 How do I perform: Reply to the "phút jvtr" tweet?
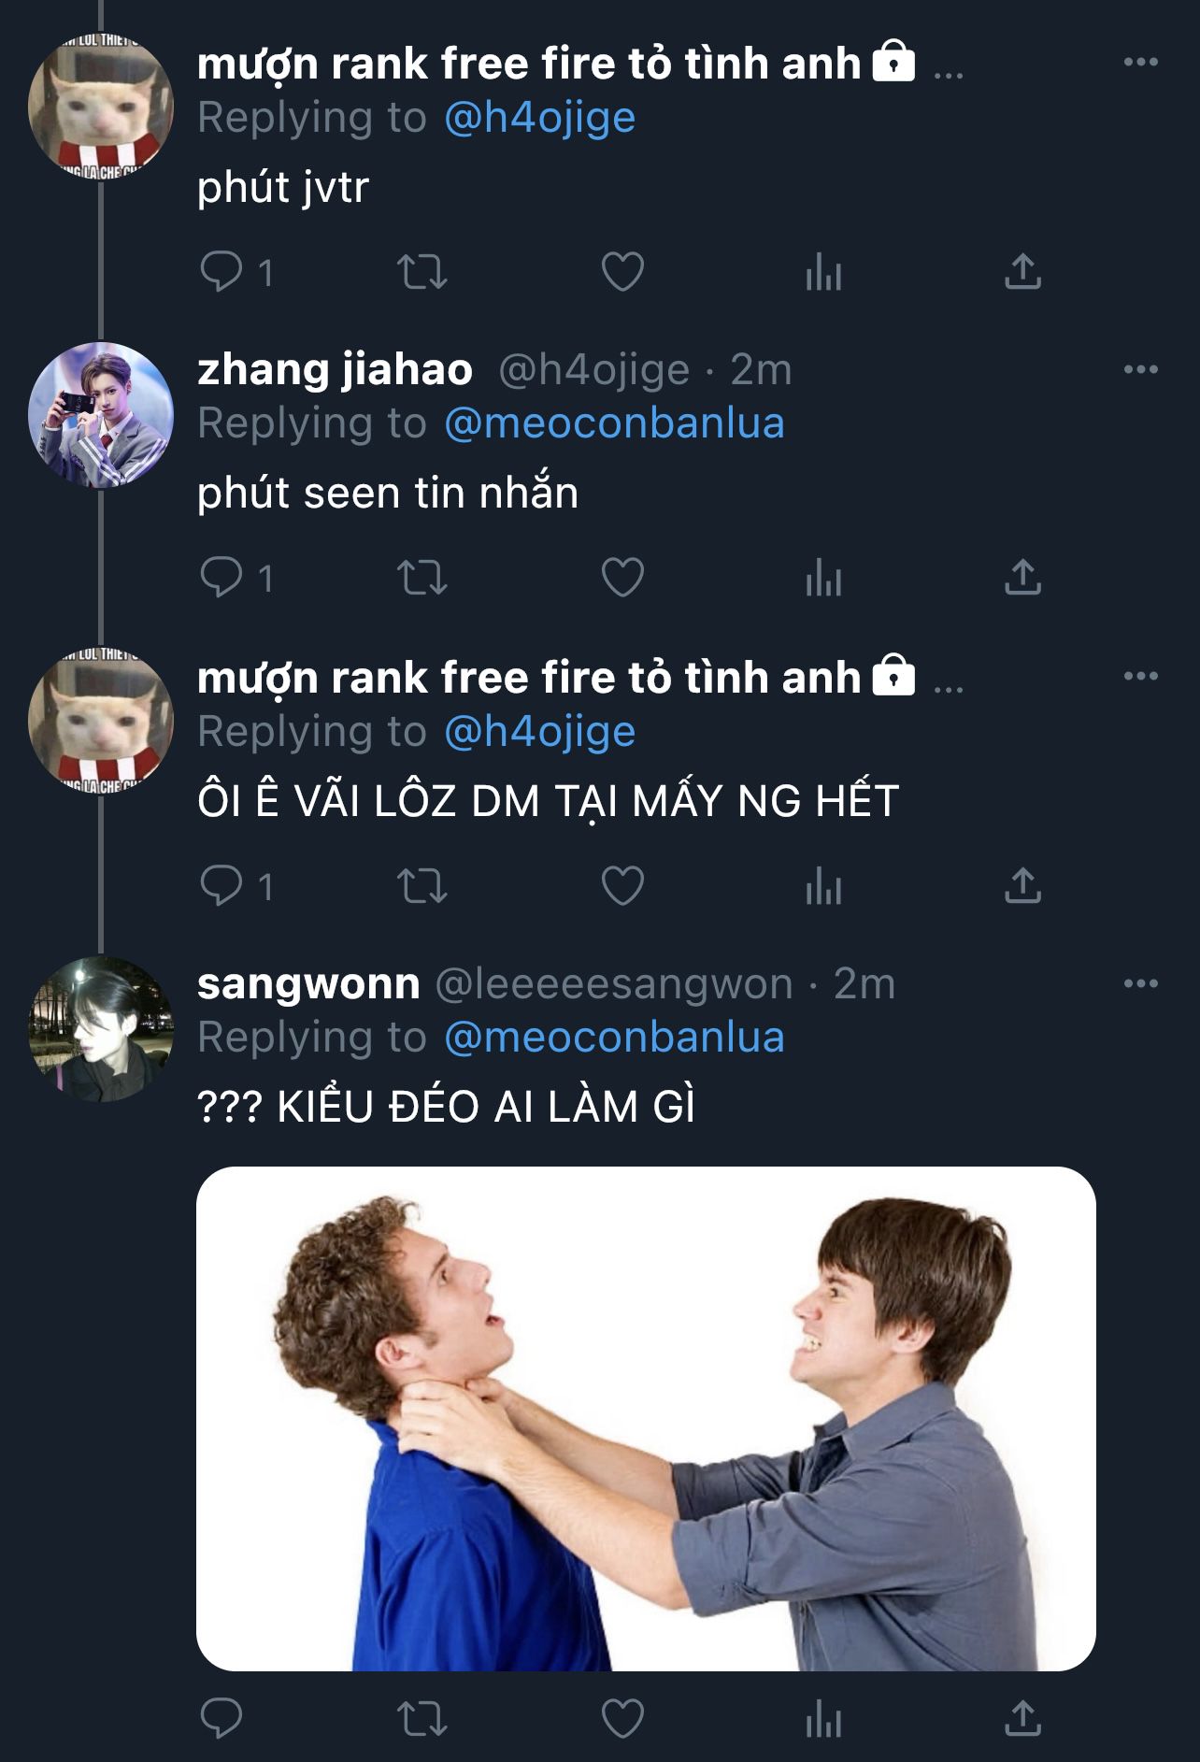point(221,272)
